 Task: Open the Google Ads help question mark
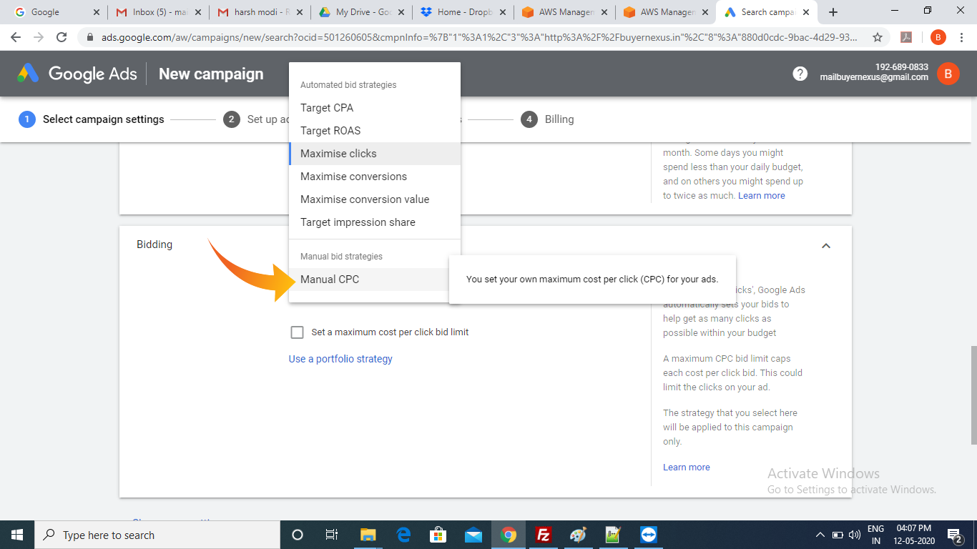point(800,74)
